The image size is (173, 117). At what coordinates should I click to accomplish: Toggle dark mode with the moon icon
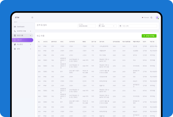pos(152,18)
